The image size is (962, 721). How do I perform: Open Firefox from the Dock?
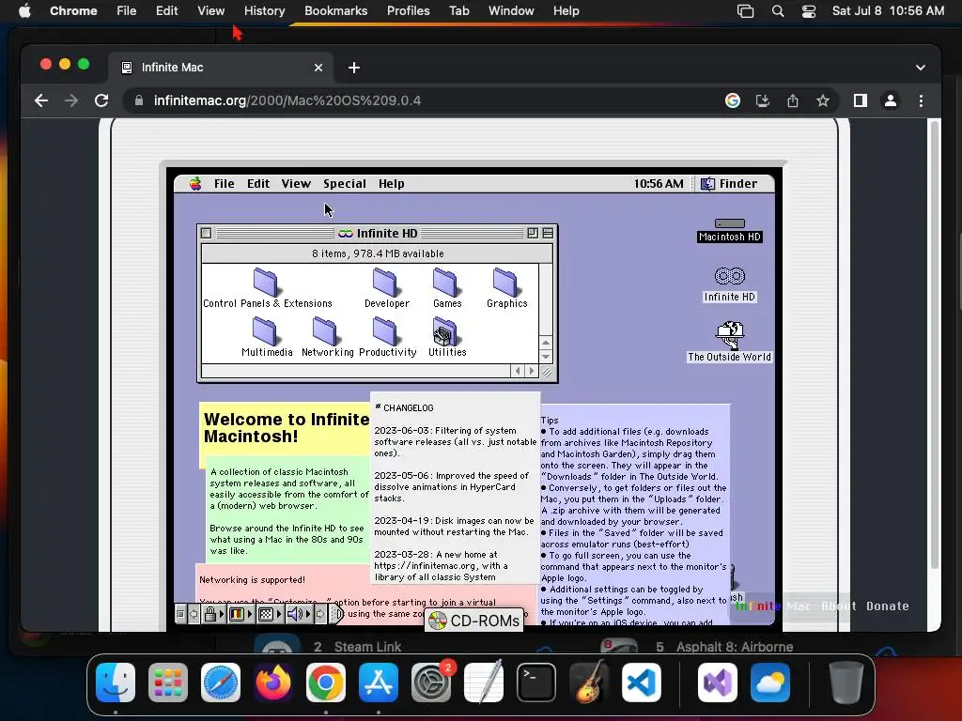(x=273, y=683)
